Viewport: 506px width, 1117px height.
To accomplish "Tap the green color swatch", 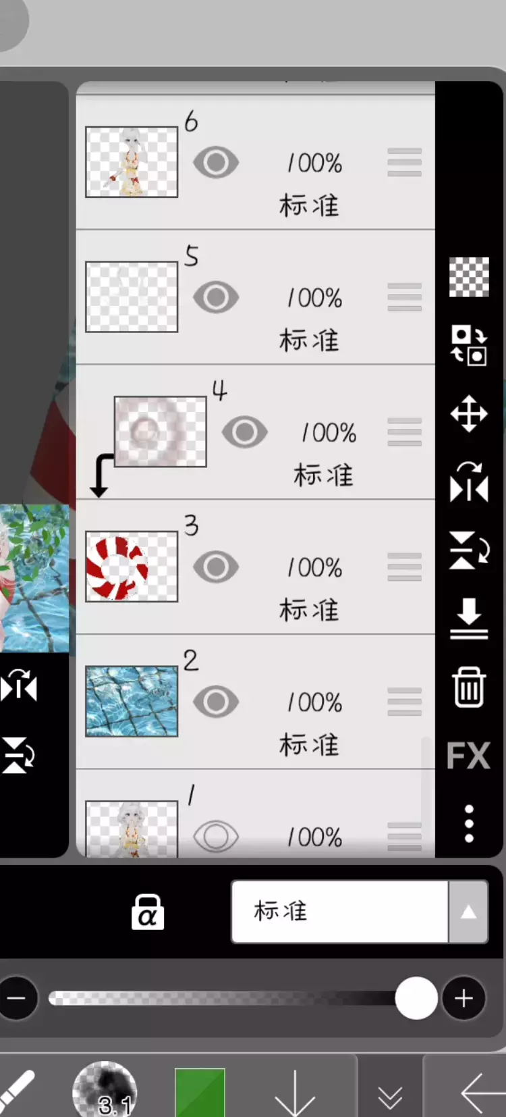I will click(200, 1092).
